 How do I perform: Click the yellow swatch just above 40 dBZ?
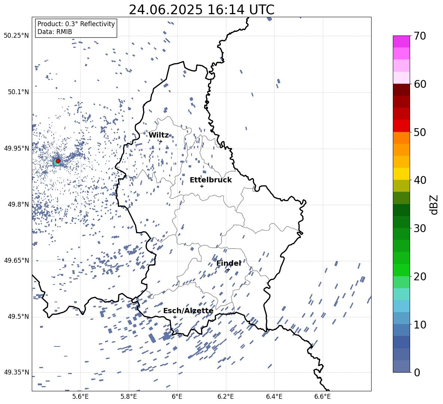[x=401, y=174]
